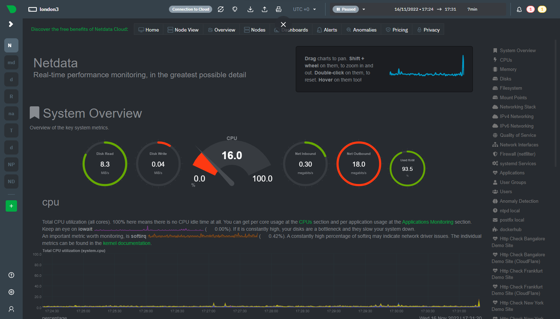The height and width of the screenshot is (319, 560).
Task: Jump to System Overview in right menu
Action: coord(514,50)
